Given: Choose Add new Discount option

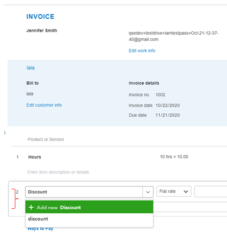Looking at the screenshot, I should click(89, 207).
